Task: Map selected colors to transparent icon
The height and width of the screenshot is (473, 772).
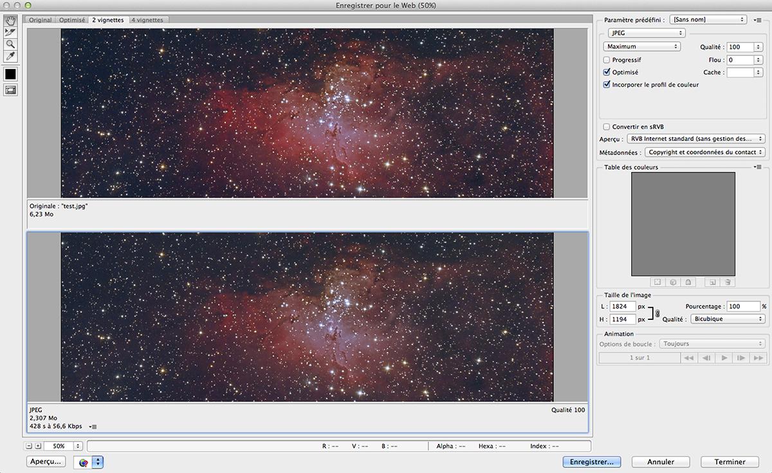Action: coord(657,282)
